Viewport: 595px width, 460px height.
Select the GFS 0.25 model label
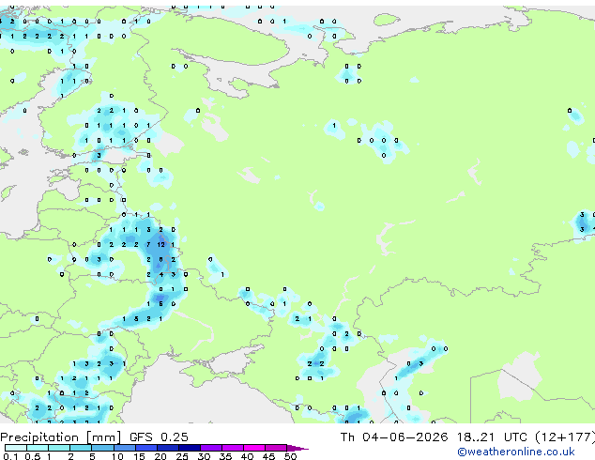coord(159,437)
